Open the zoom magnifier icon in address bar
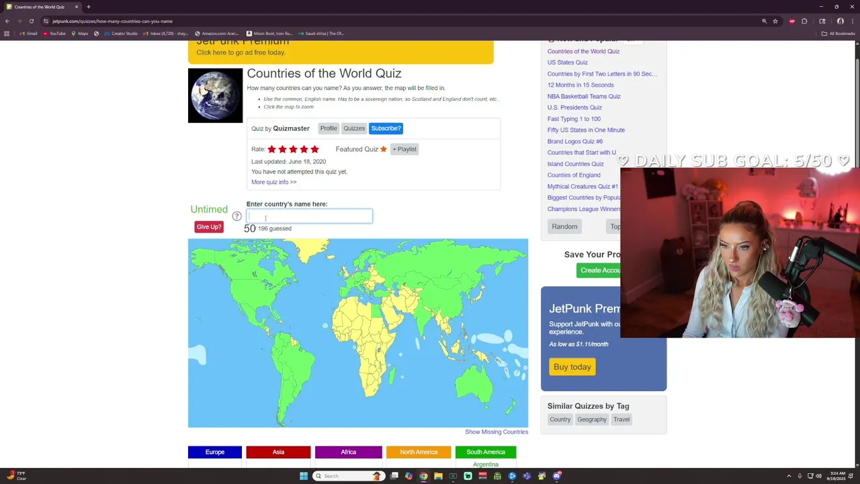The width and height of the screenshot is (860, 484). [x=764, y=21]
